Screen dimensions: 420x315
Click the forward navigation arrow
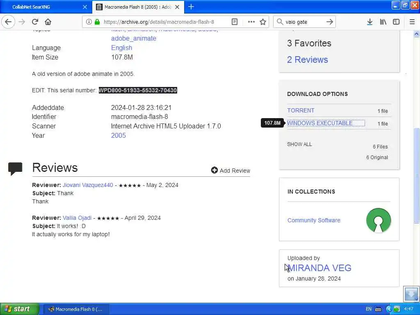[x=22, y=22]
